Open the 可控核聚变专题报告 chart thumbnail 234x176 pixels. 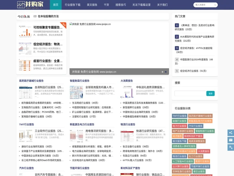(25, 31)
